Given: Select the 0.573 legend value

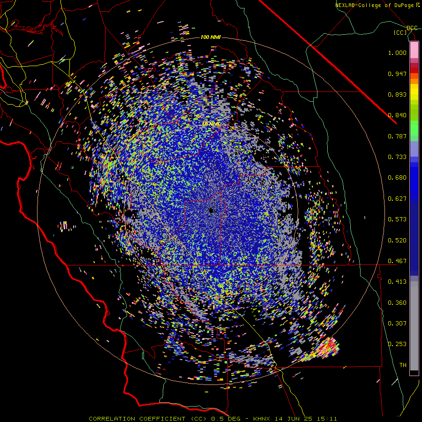Looking at the screenshot, I should click(x=397, y=219).
